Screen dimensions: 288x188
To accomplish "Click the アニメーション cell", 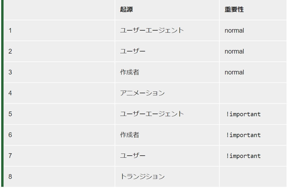I will [x=142, y=93].
